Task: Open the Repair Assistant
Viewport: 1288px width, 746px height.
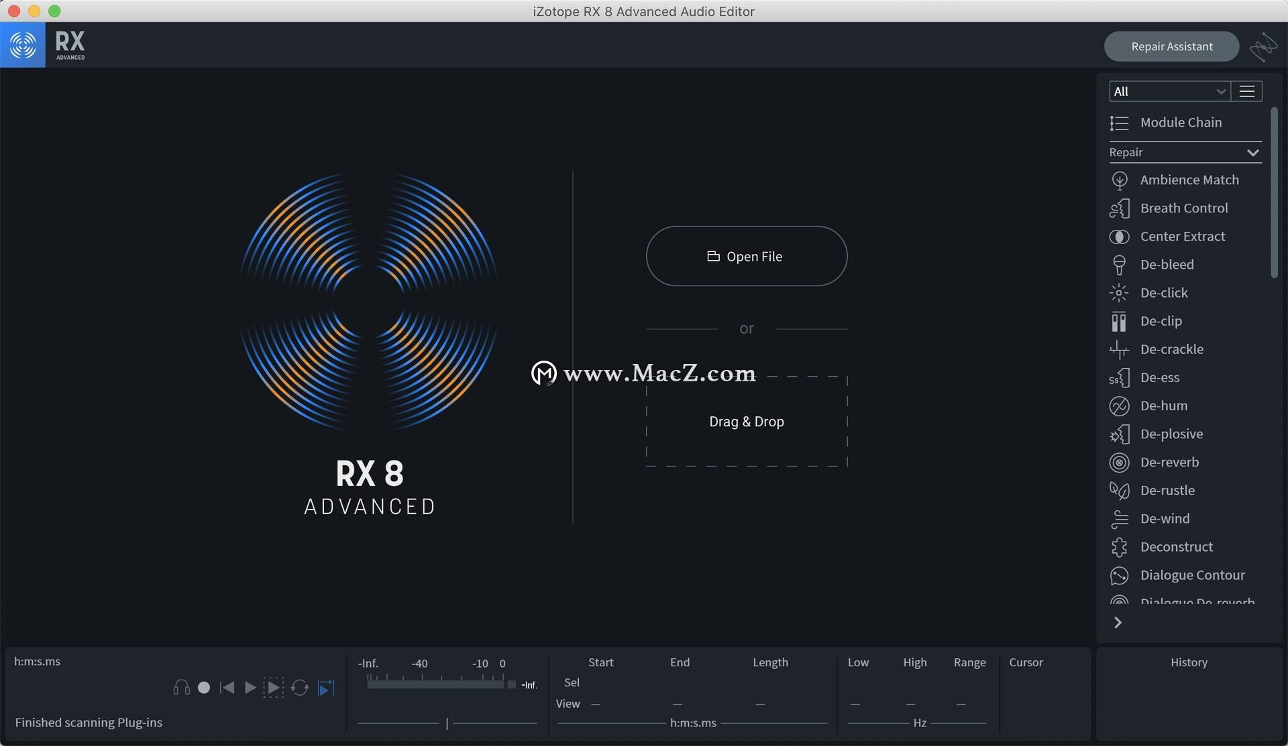Action: pos(1171,46)
